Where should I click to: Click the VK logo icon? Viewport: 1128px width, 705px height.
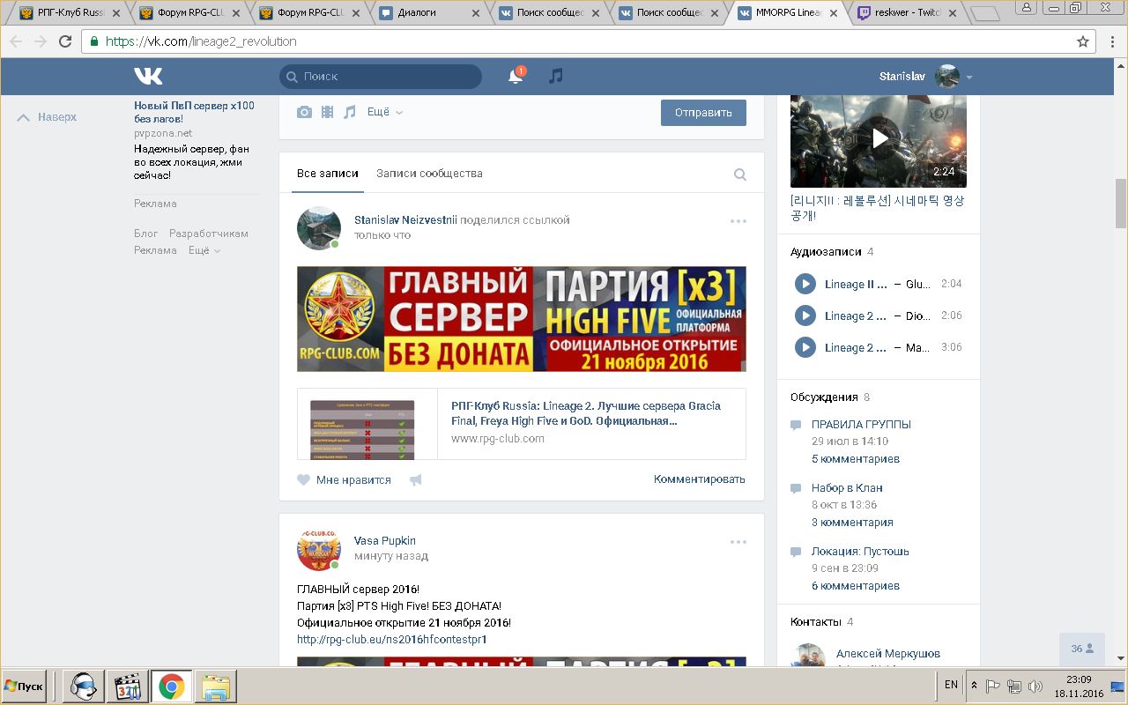tap(148, 77)
